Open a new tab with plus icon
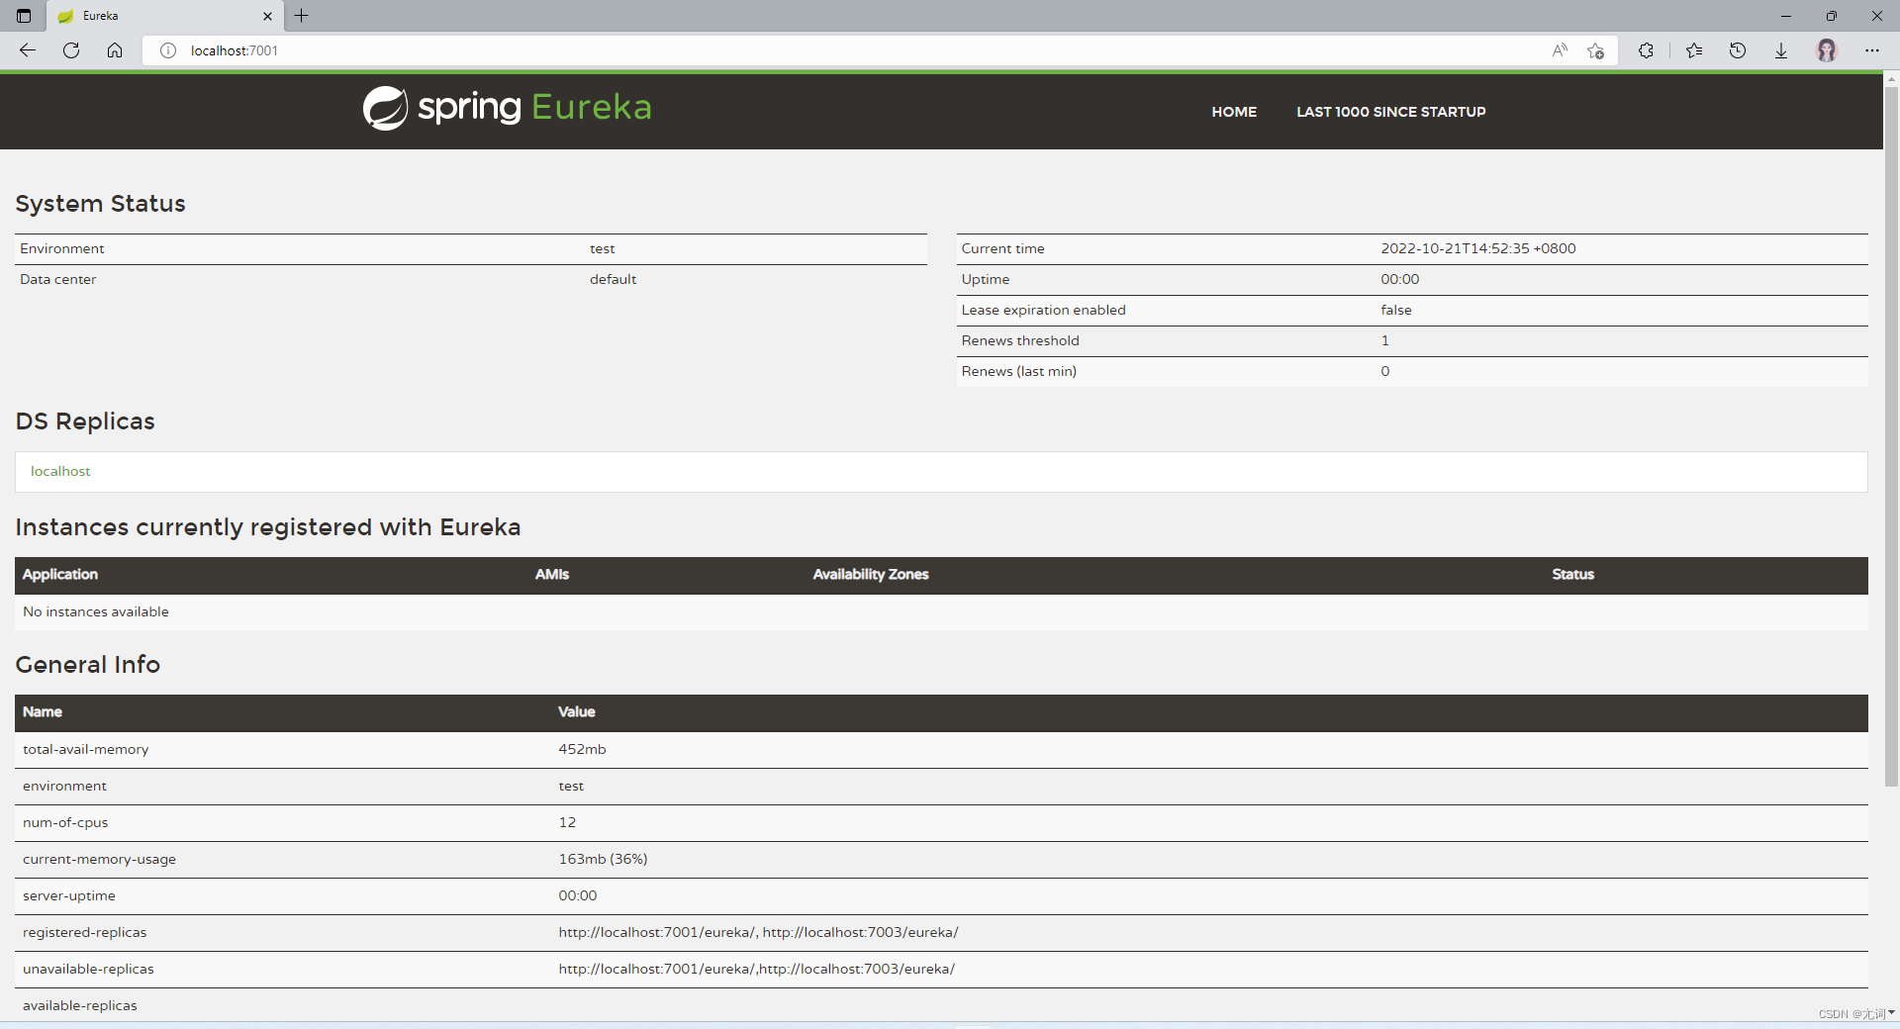Image resolution: width=1900 pixels, height=1029 pixels. point(302,16)
